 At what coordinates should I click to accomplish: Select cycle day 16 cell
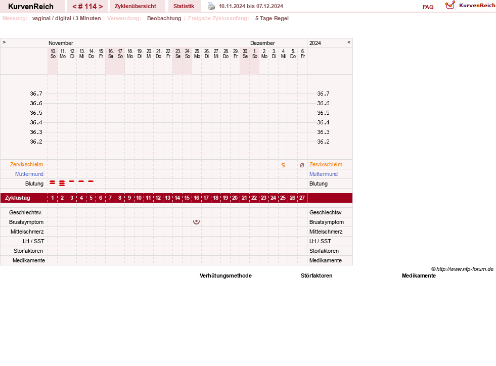197,198
